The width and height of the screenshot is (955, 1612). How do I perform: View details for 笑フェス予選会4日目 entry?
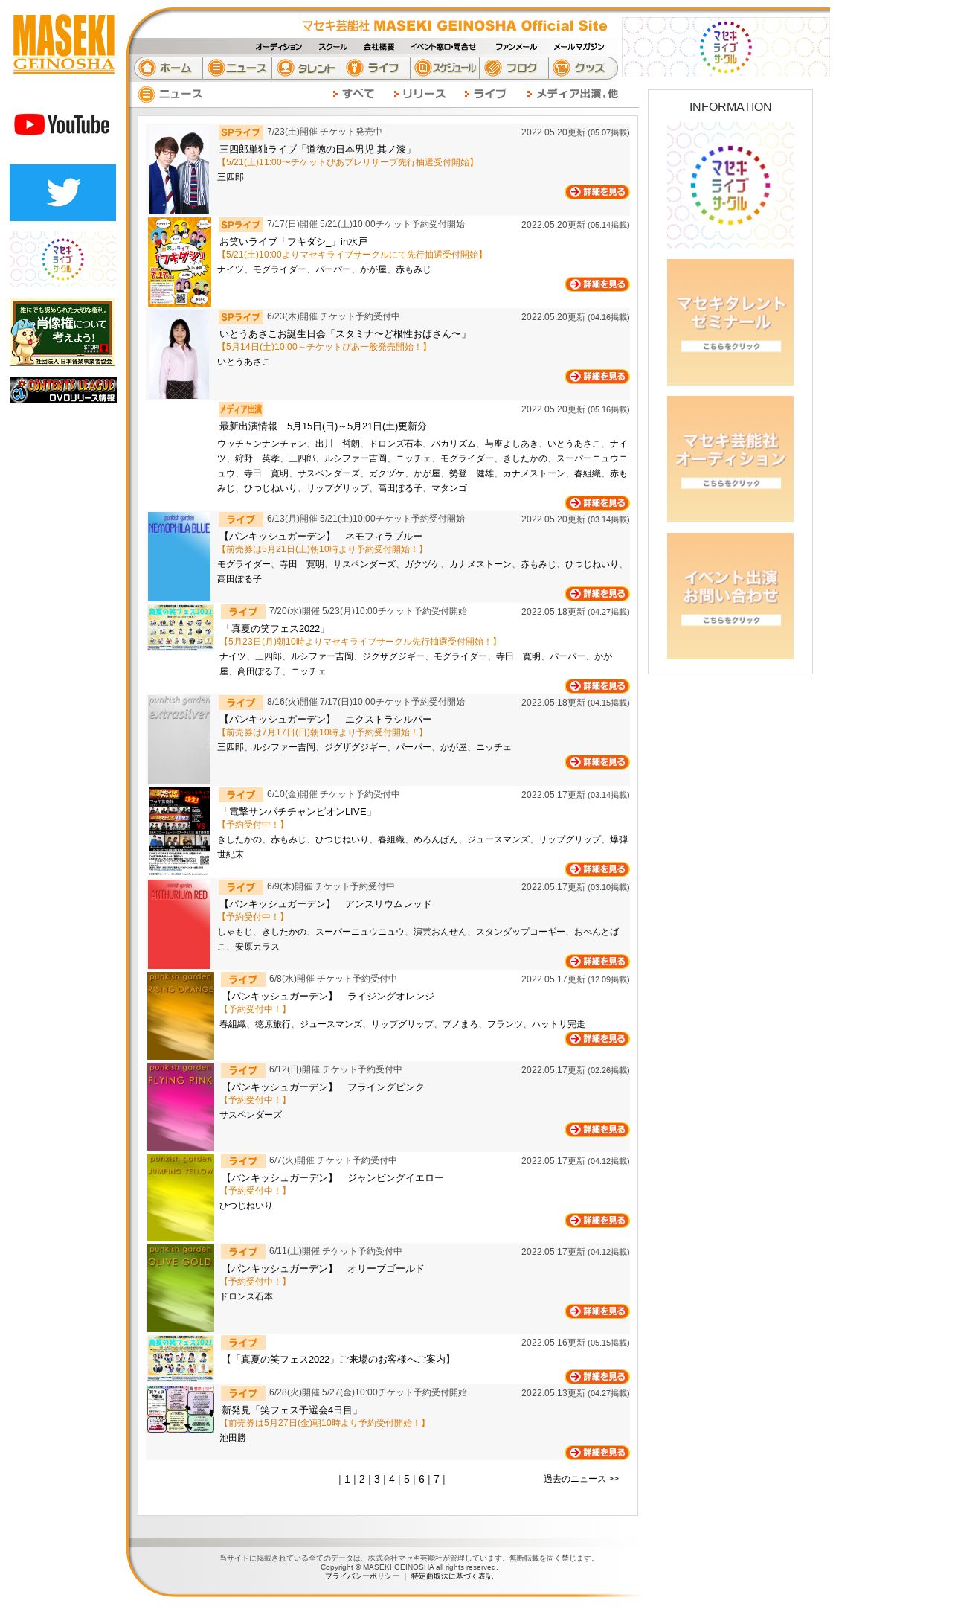(597, 1453)
